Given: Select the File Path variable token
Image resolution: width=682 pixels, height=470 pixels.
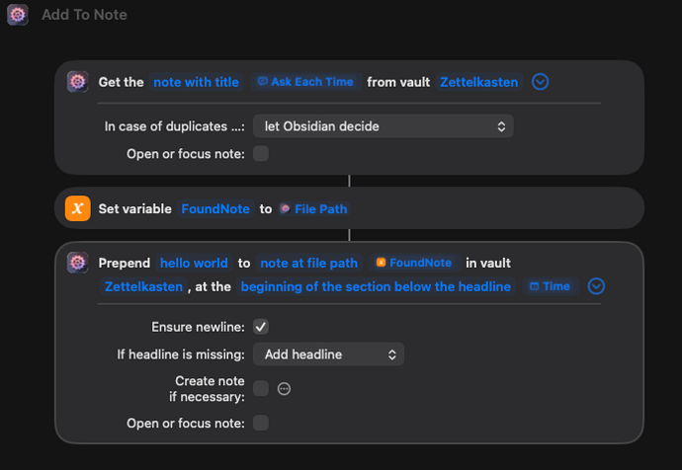Looking at the screenshot, I should click(313, 209).
